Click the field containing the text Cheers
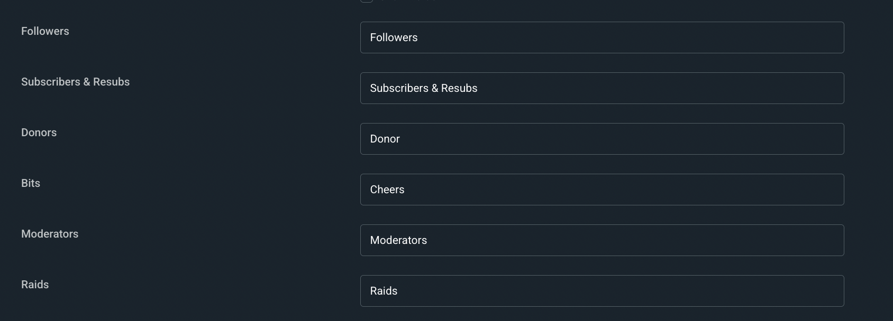Image resolution: width=893 pixels, height=321 pixels. pos(602,190)
